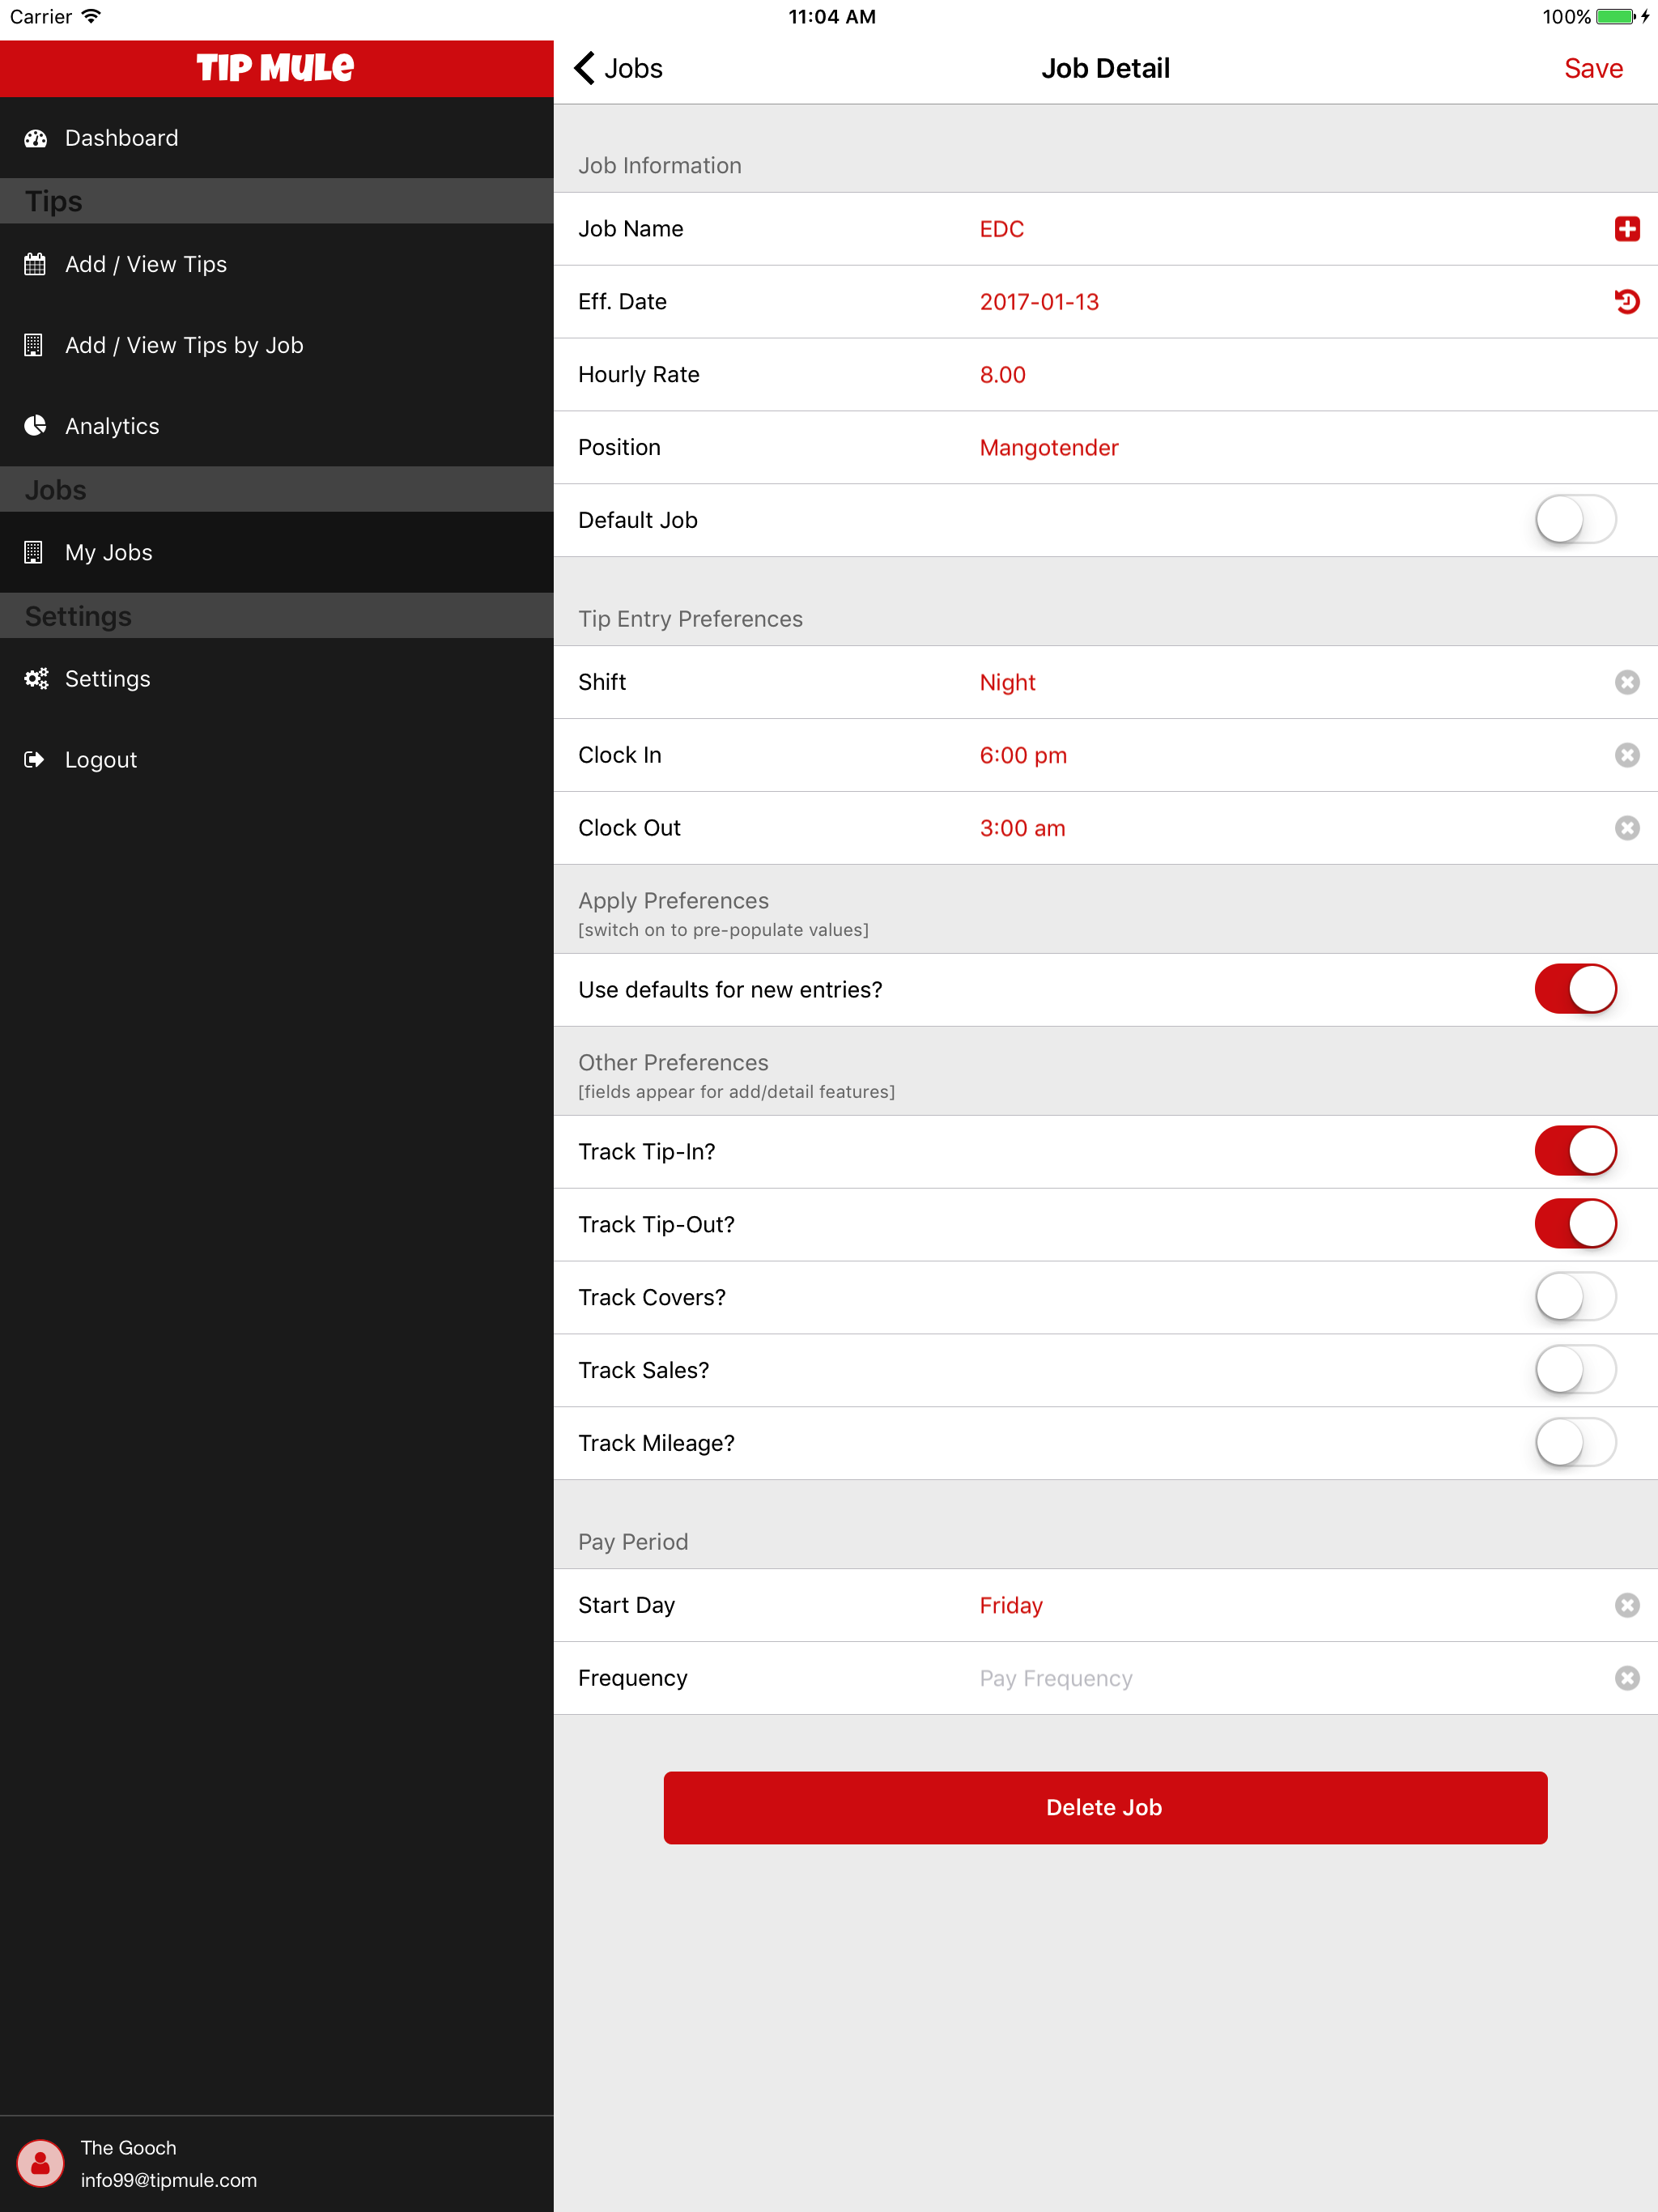Viewport: 1658px width, 2212px height.
Task: Click the Logout arrow icon
Action: coord(34,760)
